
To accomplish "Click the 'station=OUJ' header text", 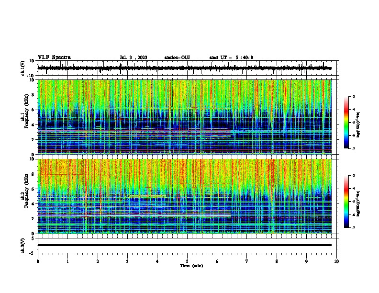I will click(x=177, y=57).
